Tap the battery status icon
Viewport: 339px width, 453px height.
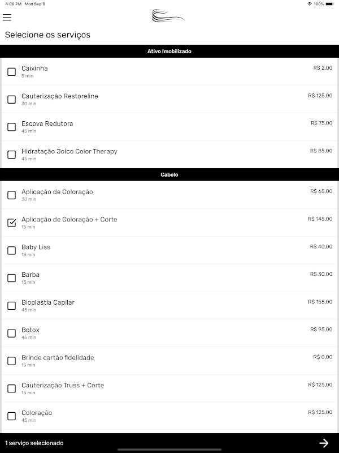point(329,4)
